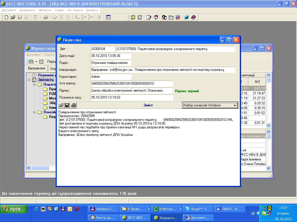The width and height of the screenshot is (297, 222).
Task: Collapse the Податк... folder node in the tree
Action: (x=35, y=84)
